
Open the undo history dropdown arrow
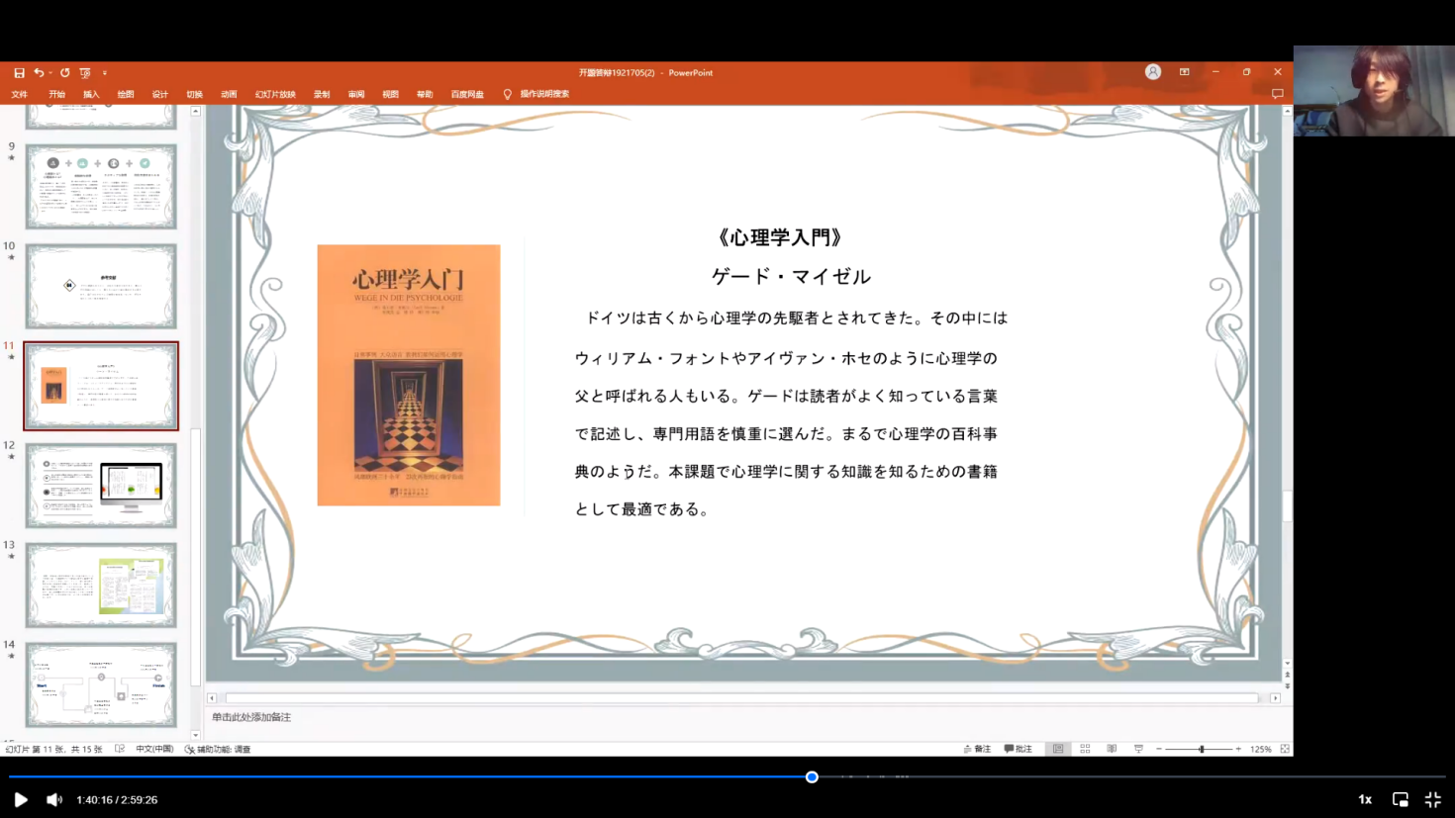50,72
